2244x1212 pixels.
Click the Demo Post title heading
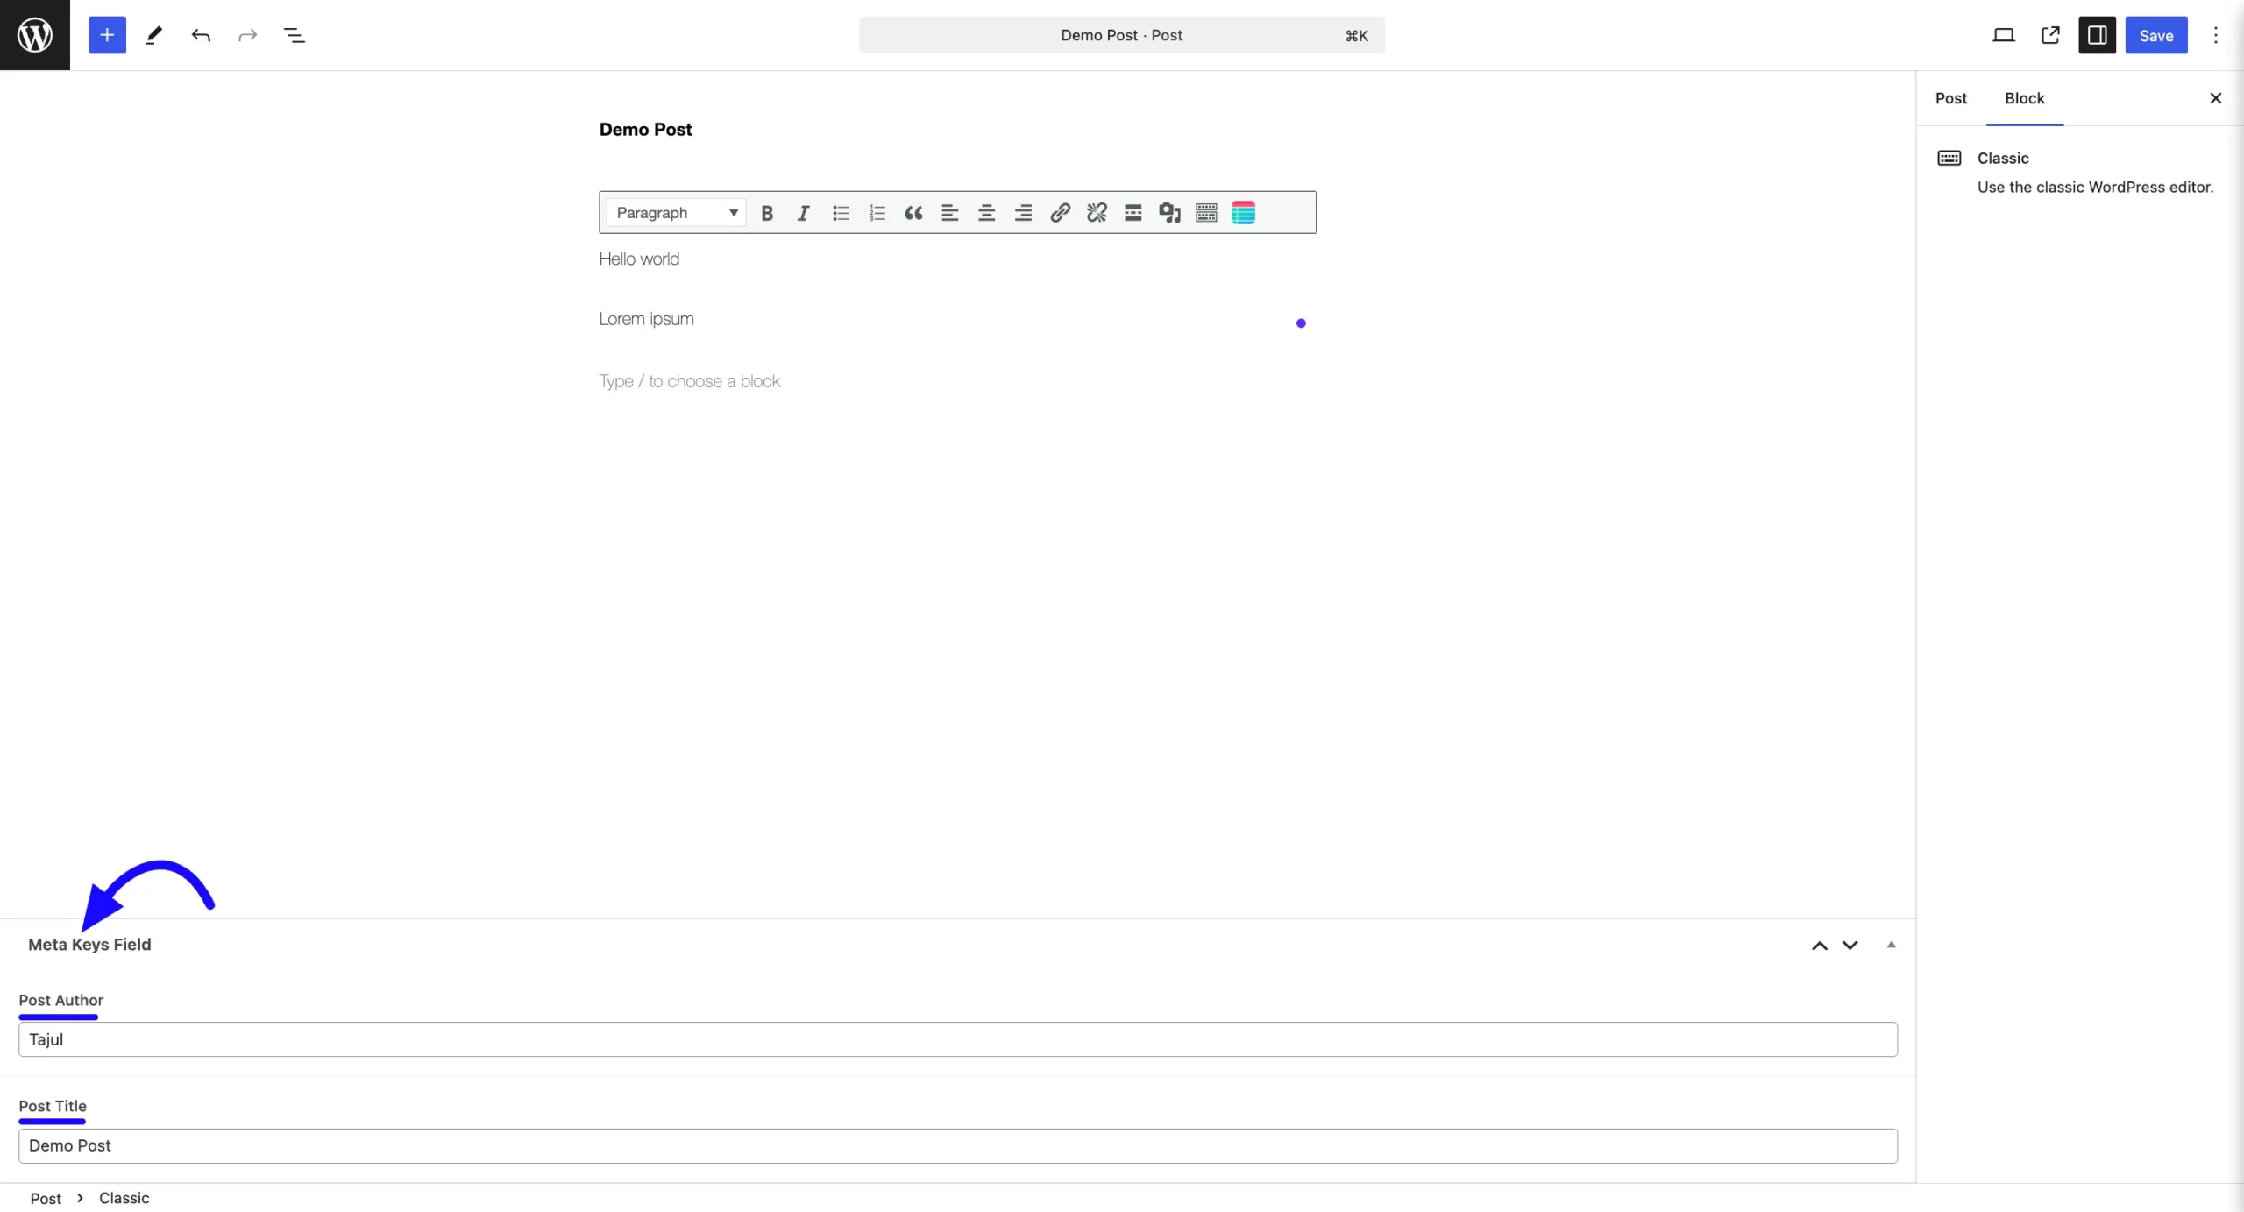pyautogui.click(x=645, y=130)
